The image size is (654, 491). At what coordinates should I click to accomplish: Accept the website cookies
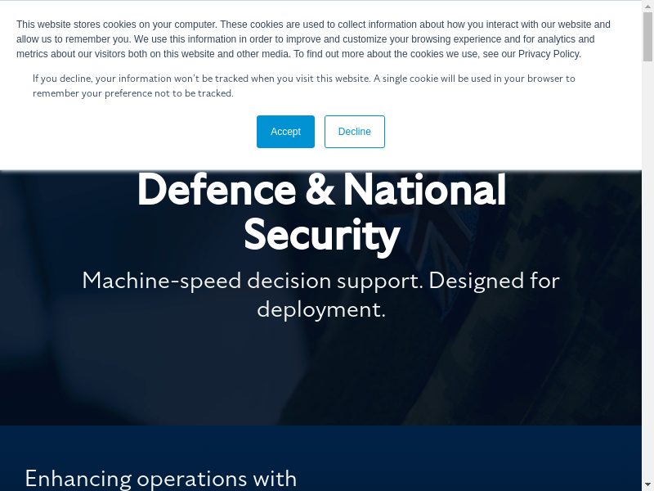tap(285, 132)
